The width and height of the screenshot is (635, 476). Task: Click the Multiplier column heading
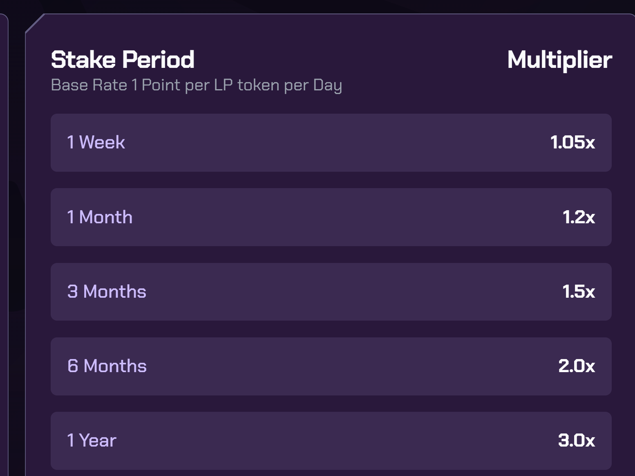click(x=559, y=60)
